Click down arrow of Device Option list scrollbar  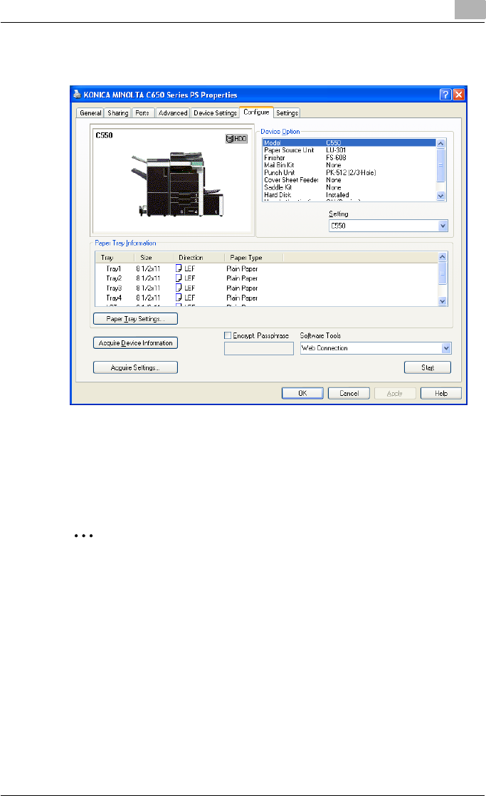click(x=441, y=196)
